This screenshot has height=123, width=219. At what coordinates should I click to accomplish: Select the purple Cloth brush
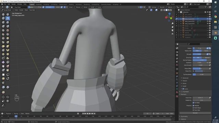3,62
